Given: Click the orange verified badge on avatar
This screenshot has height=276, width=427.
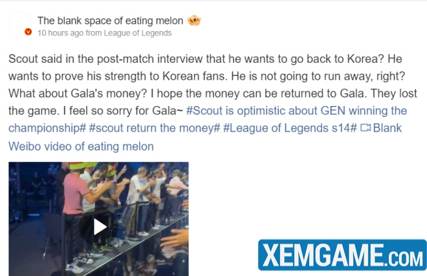Looking at the screenshot, I should click(28, 32).
